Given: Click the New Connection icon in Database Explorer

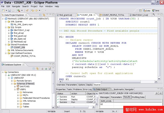Looking at the screenshot, I should coord(46,69).
